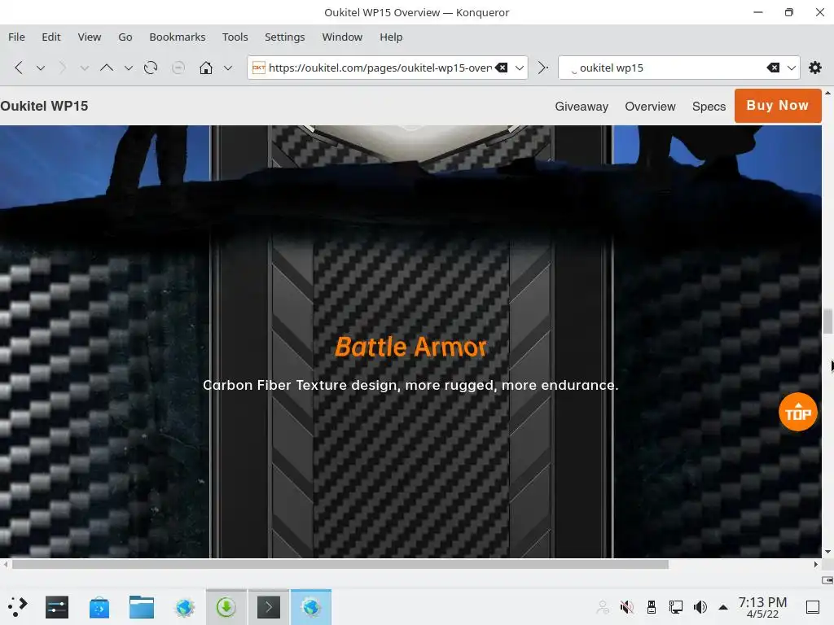This screenshot has height=625, width=834.
Task: Switch to the Konsole terminal task
Action: (x=269, y=607)
